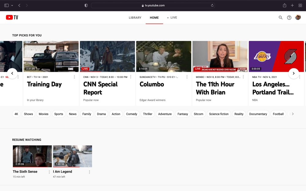Click the YouTube TV logo
The image size is (306, 191).
pos(12,17)
